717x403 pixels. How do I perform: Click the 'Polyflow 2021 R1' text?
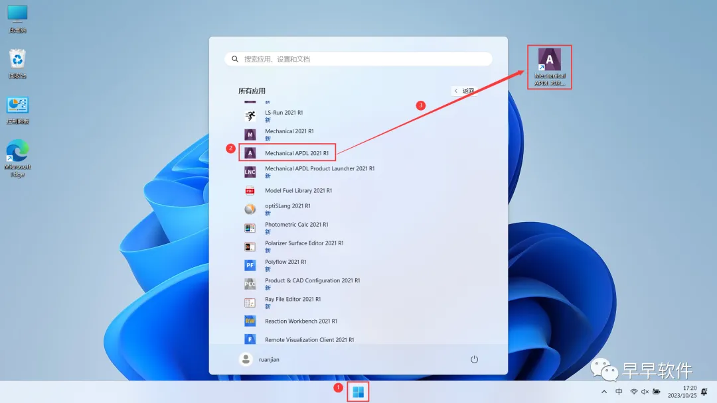285,262
